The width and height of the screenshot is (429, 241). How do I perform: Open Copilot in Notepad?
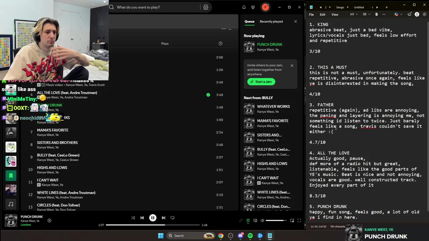click(x=396, y=14)
